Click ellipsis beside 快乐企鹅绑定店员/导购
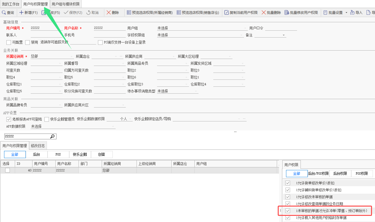This screenshot has width=375, height=222. tap(244, 119)
